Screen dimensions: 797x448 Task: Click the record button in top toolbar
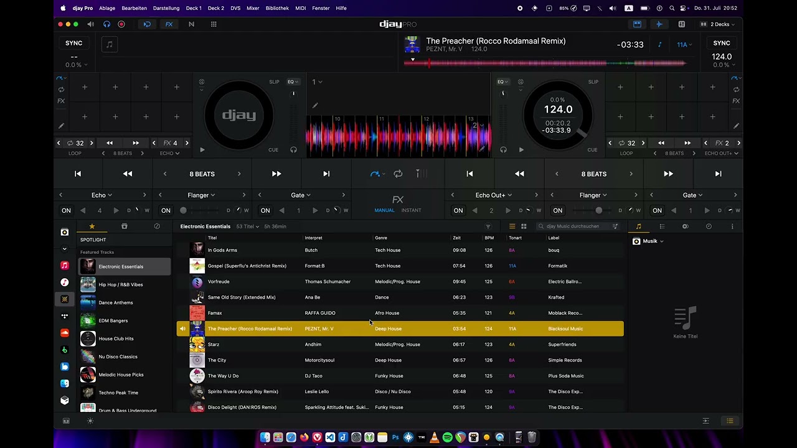coord(121,24)
